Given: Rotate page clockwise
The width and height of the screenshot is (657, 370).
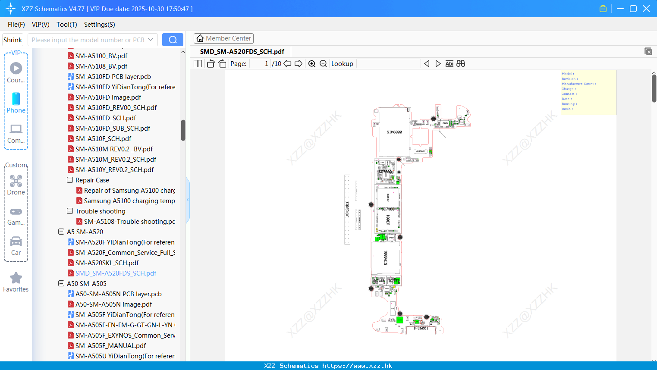Looking at the screenshot, I should pos(222,63).
